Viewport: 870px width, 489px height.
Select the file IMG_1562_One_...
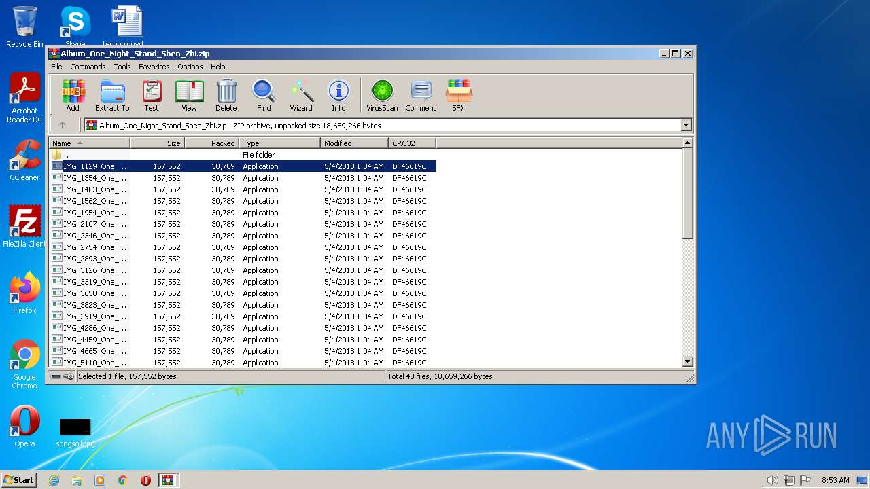click(243, 201)
